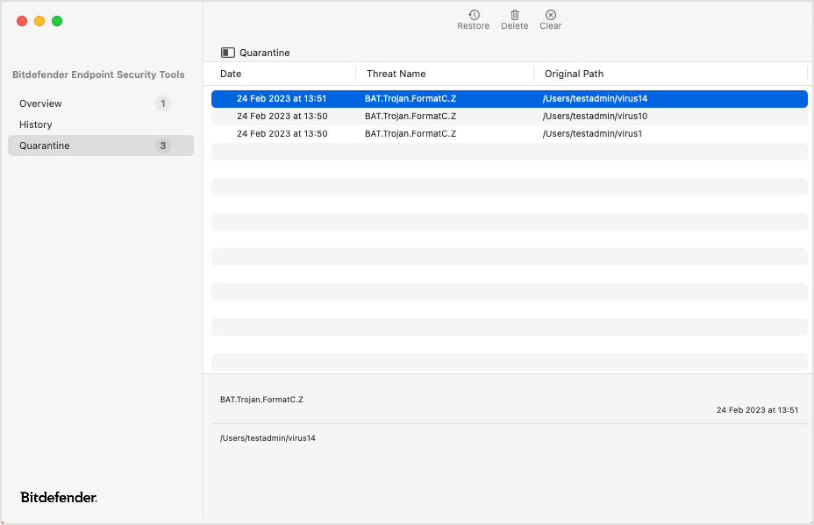This screenshot has width=814, height=525.
Task: Click the highlighted virus14 quarantine row
Action: coord(439,98)
